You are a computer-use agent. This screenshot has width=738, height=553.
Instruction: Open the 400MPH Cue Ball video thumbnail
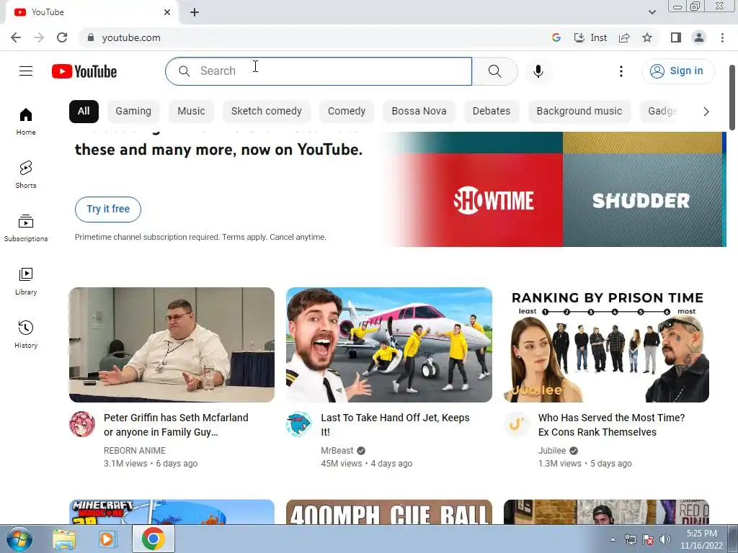pyautogui.click(x=388, y=512)
